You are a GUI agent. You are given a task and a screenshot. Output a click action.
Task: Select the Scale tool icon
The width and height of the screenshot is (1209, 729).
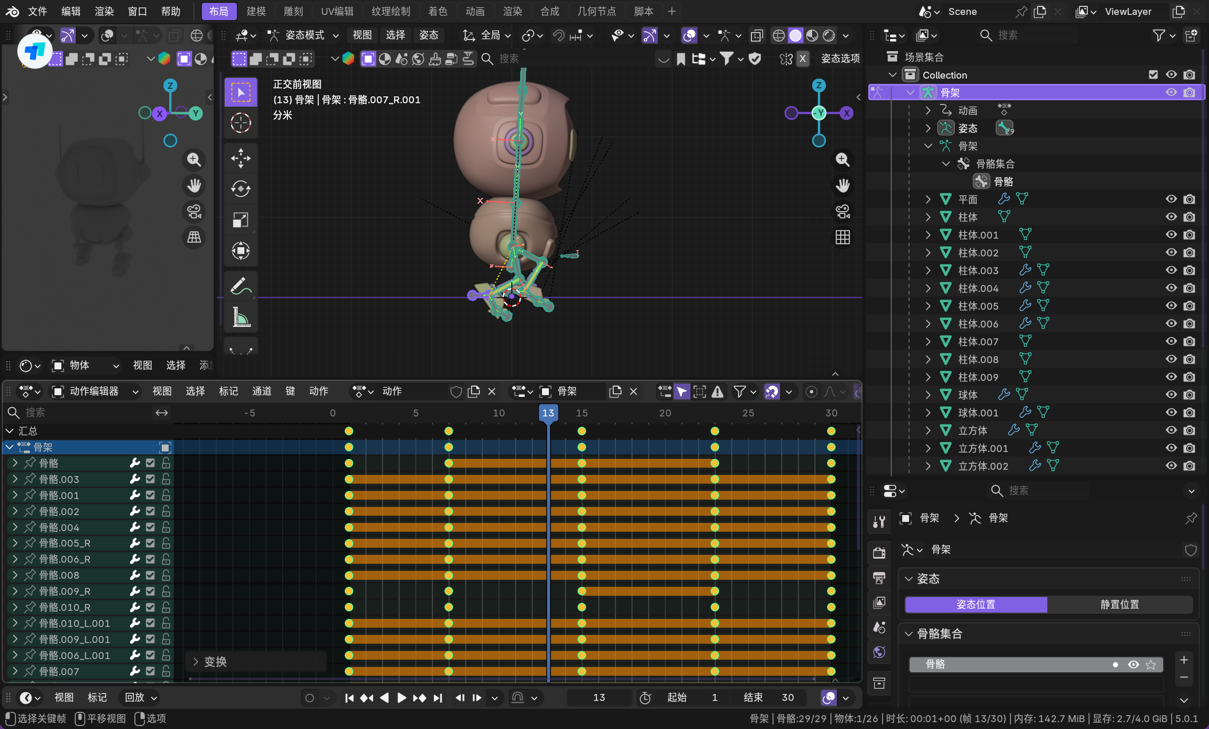point(241,220)
